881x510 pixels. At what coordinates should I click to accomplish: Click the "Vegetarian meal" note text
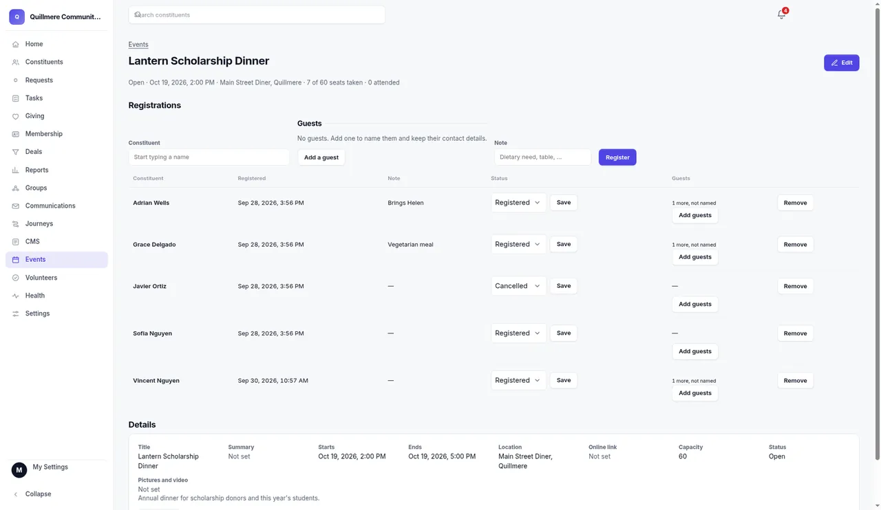click(410, 245)
